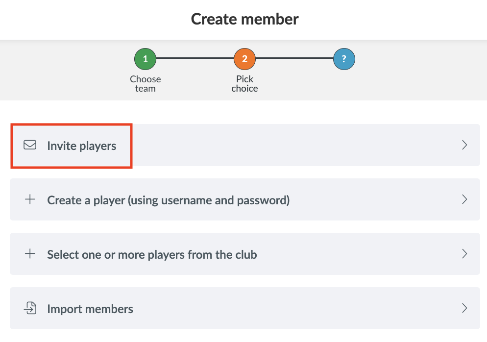Screen dimensions: 487x342
Task: Click the plus icon beside Create a player
Action: 30,199
